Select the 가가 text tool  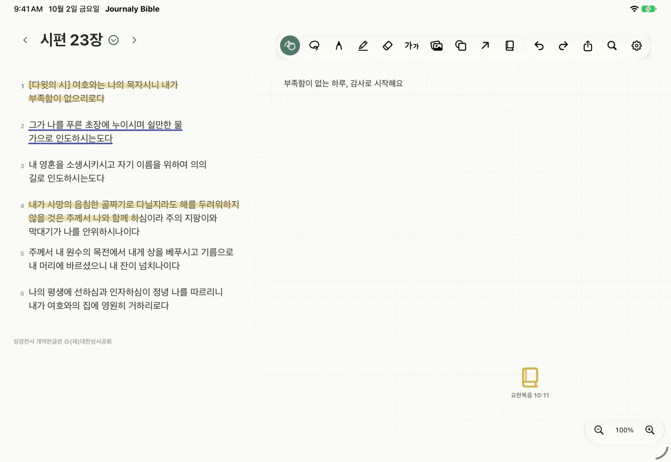[412, 46]
